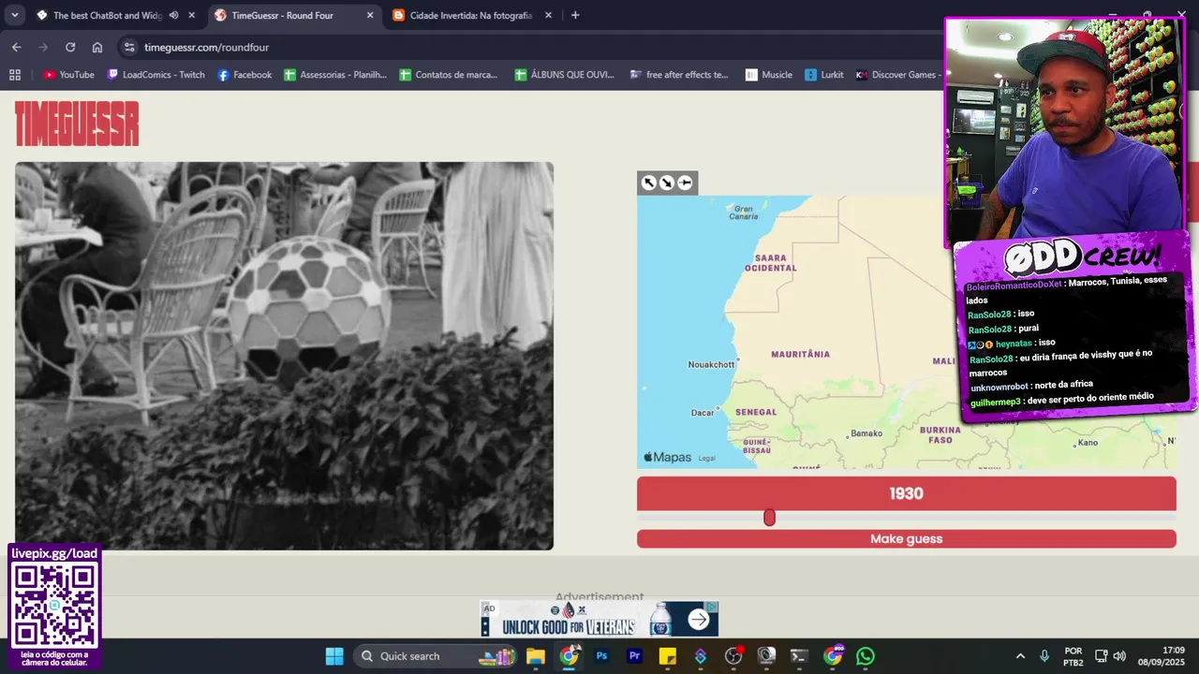This screenshot has height=674, width=1199.
Task: Show hidden system tray icons
Action: point(1020,656)
